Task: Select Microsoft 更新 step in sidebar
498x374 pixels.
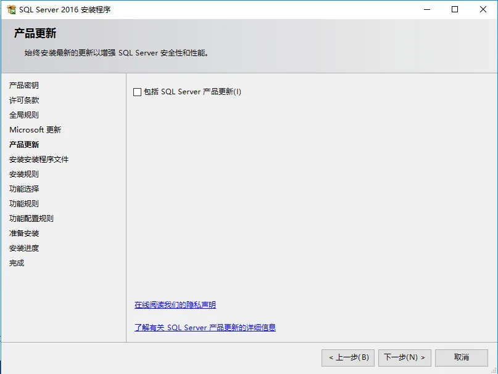Action: coord(35,130)
